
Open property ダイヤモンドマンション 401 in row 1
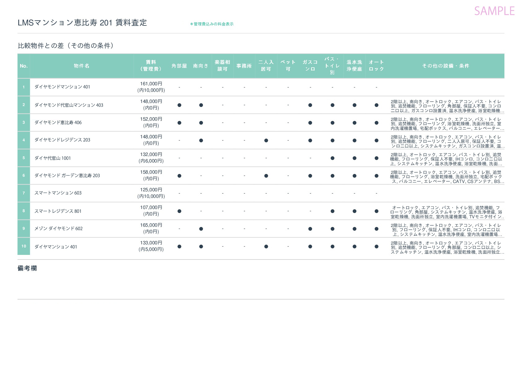click(62, 87)
